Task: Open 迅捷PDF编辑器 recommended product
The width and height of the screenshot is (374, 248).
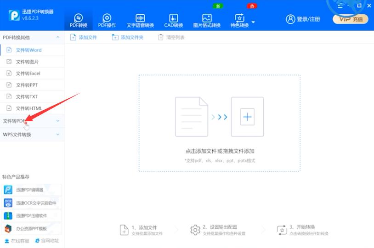Action: [x=32, y=190]
